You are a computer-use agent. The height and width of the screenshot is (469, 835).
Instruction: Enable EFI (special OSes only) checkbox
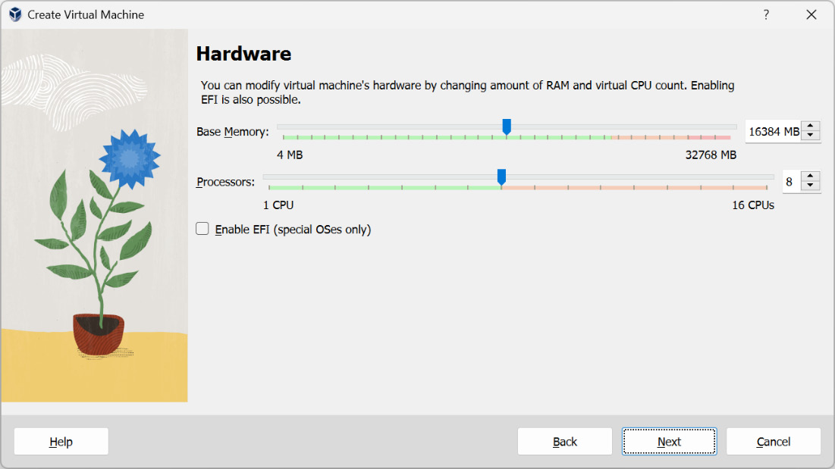point(202,229)
